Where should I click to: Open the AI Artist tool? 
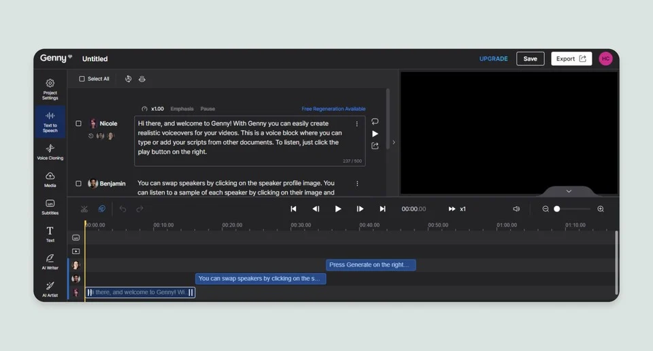pos(50,289)
